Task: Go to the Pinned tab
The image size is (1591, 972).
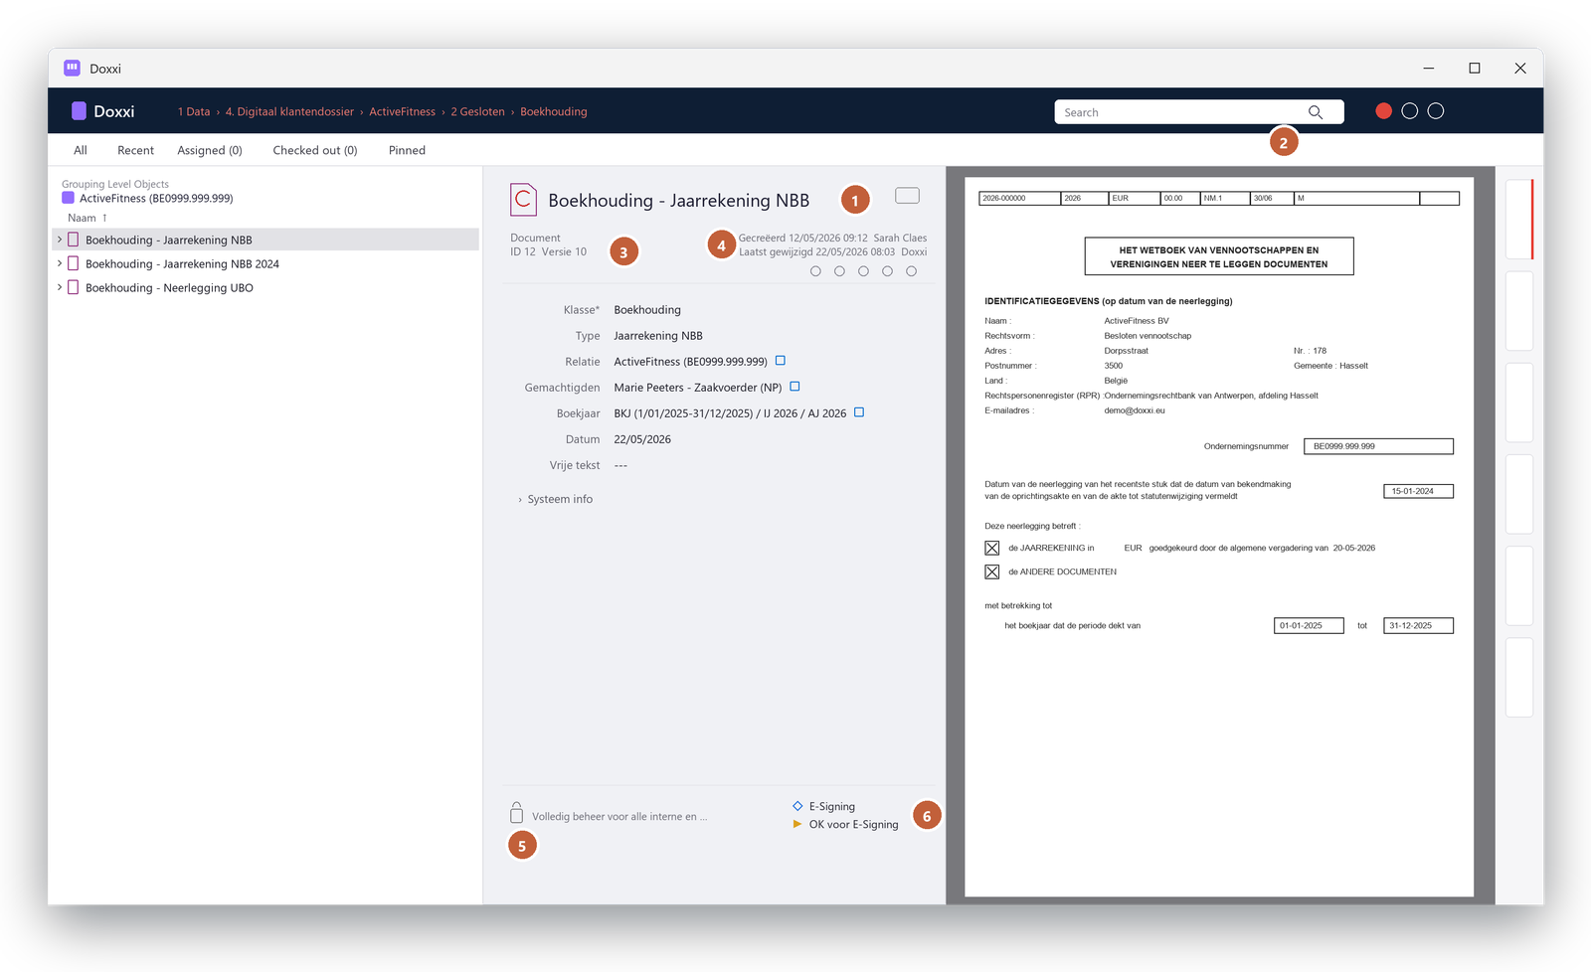Action: coord(407,150)
